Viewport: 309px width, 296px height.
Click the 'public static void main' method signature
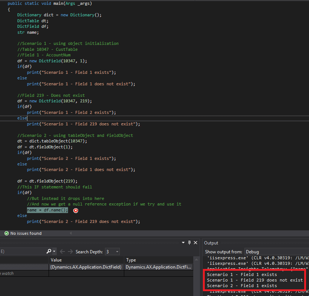[50, 4]
